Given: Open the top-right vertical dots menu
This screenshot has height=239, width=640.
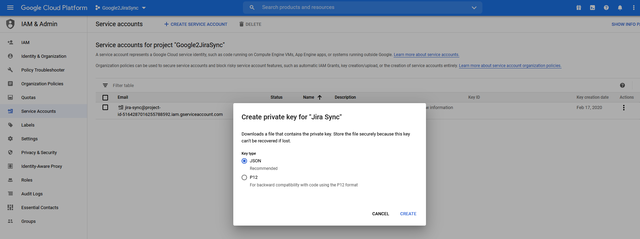Looking at the screenshot, I should pos(633,8).
